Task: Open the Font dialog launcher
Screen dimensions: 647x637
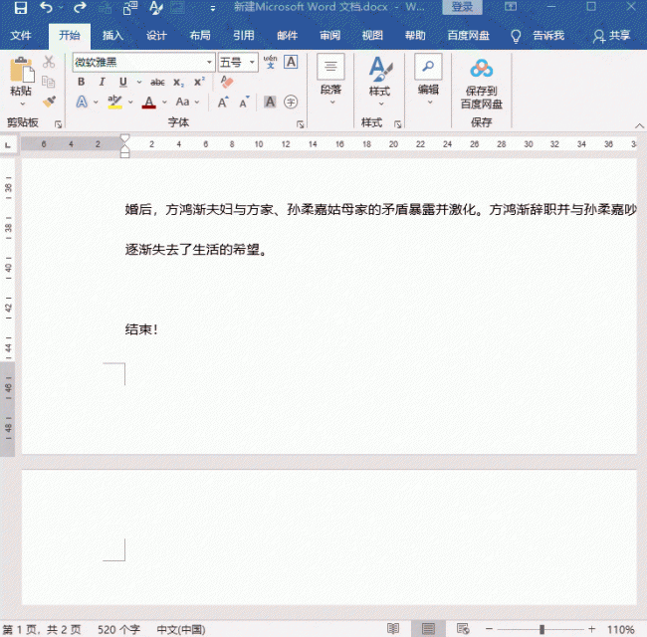Action: [300, 124]
